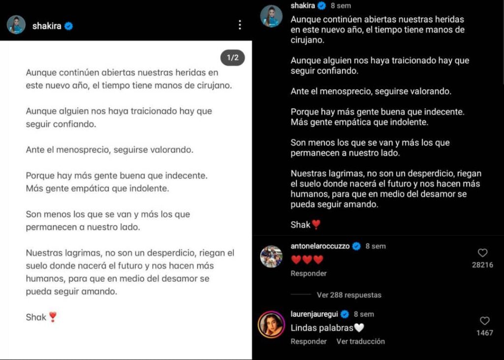Like antonelaroccuzzo's comment with the heart
Image resolution: width=504 pixels, height=360 pixels.
click(x=482, y=253)
